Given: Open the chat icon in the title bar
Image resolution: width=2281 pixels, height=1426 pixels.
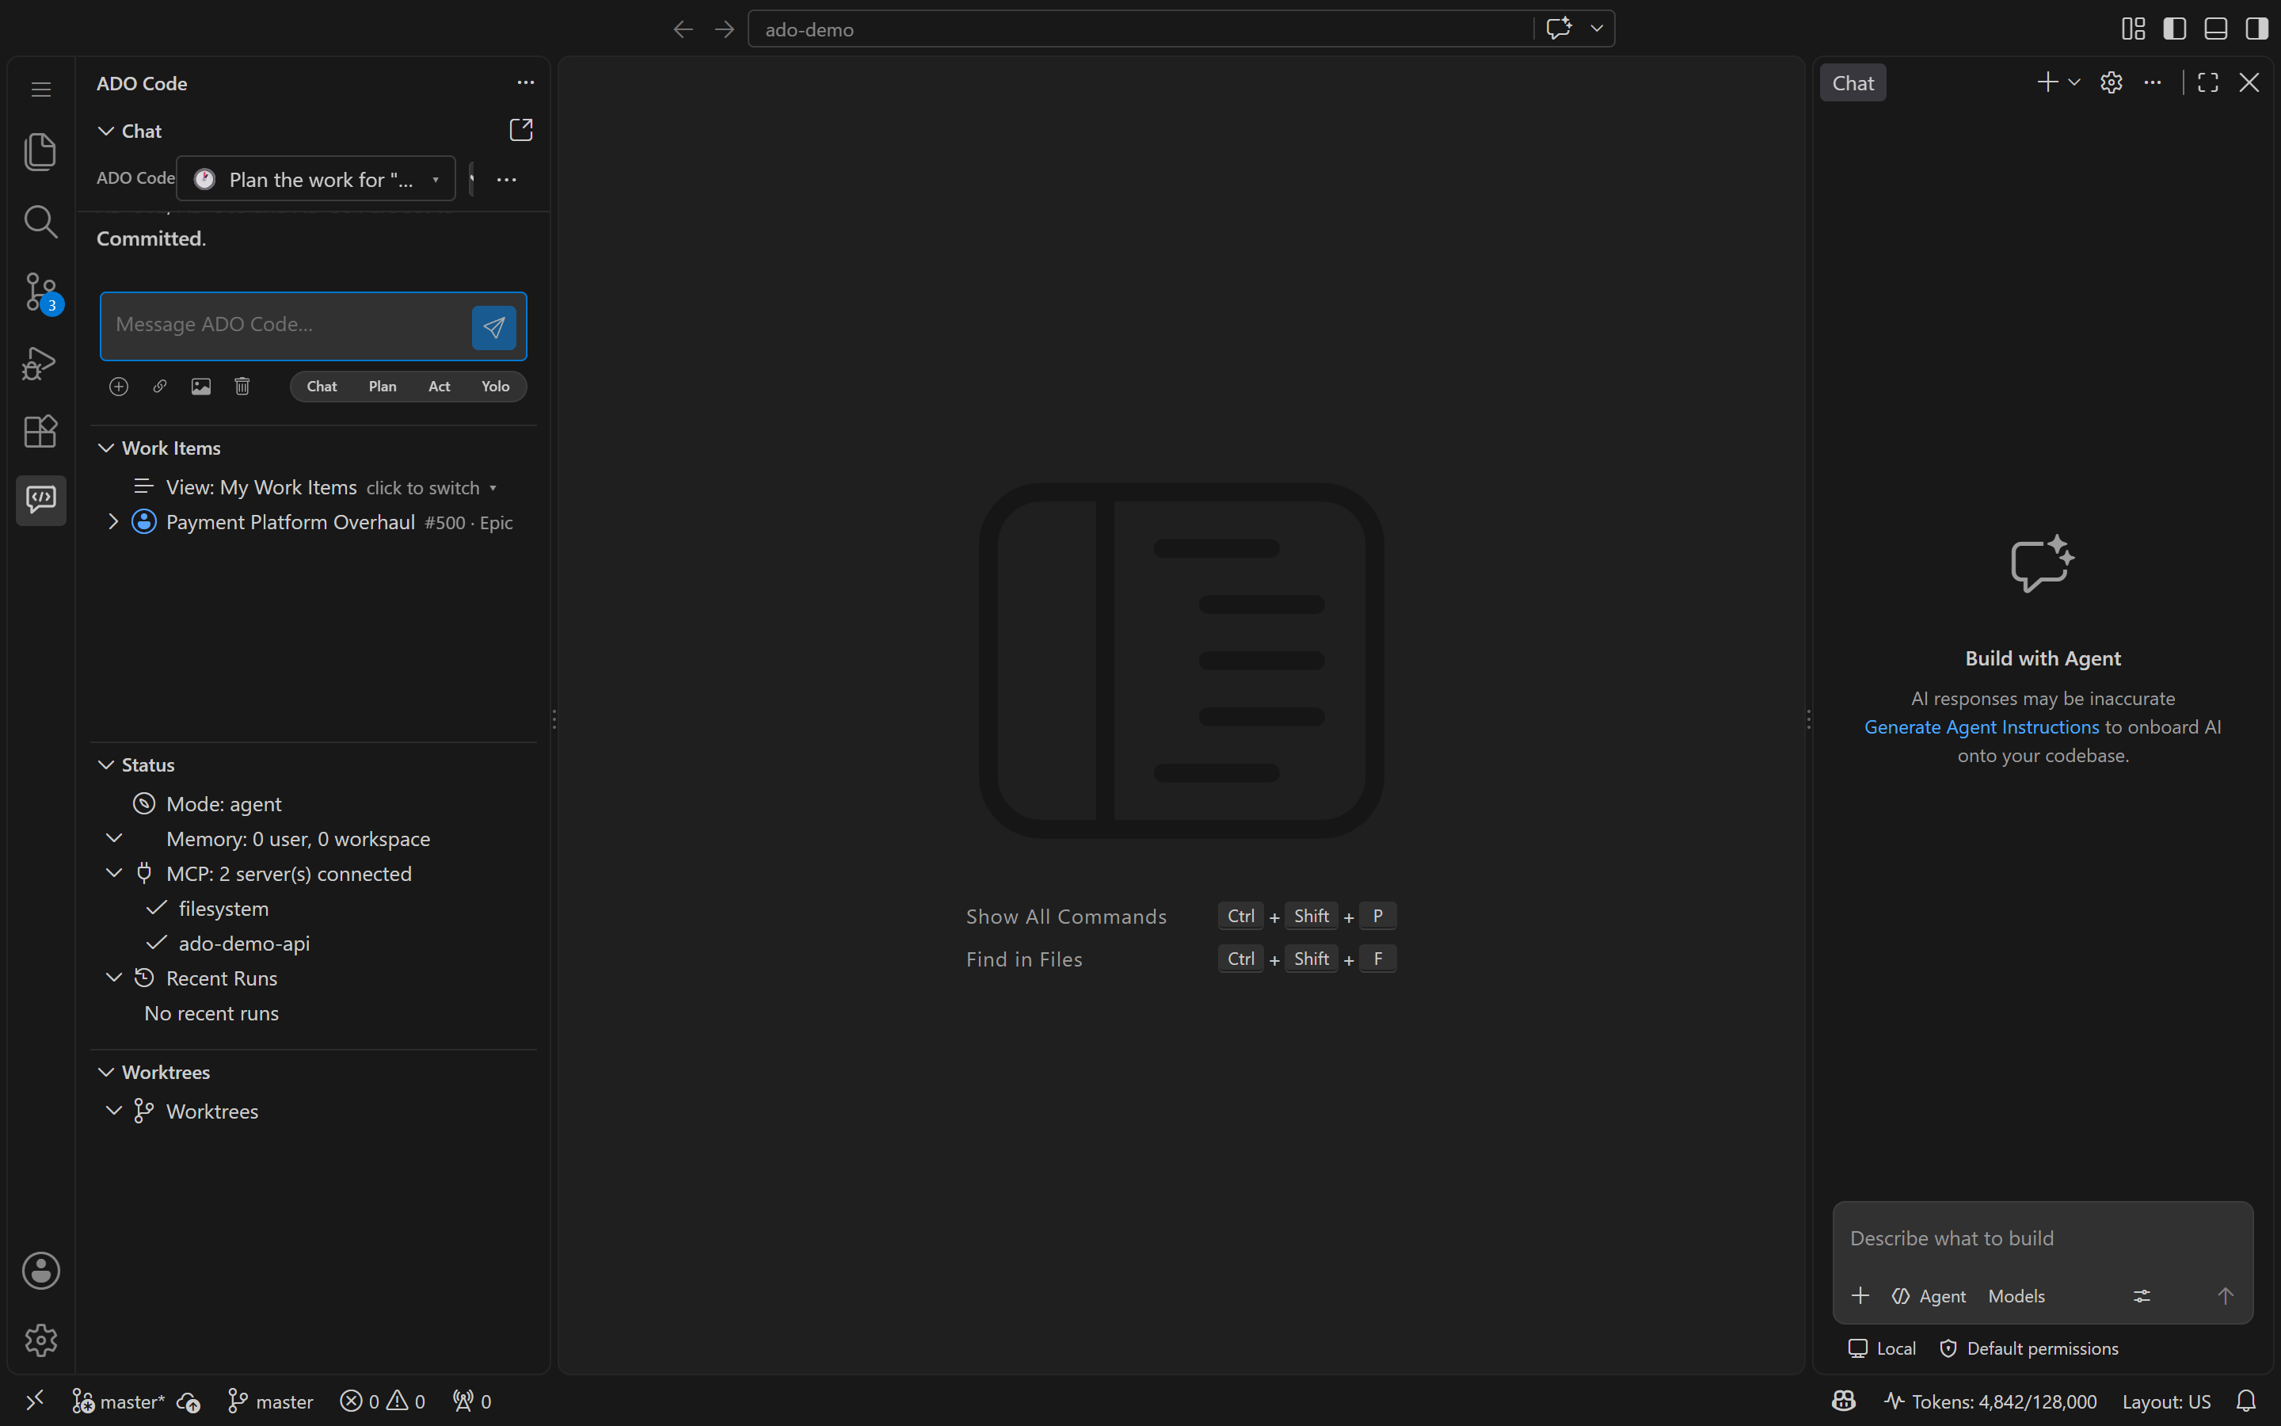Looking at the screenshot, I should [1559, 29].
